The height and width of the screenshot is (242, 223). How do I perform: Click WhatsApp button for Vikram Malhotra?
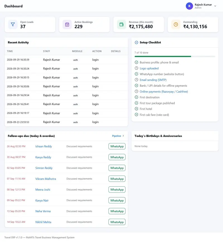point(117,179)
